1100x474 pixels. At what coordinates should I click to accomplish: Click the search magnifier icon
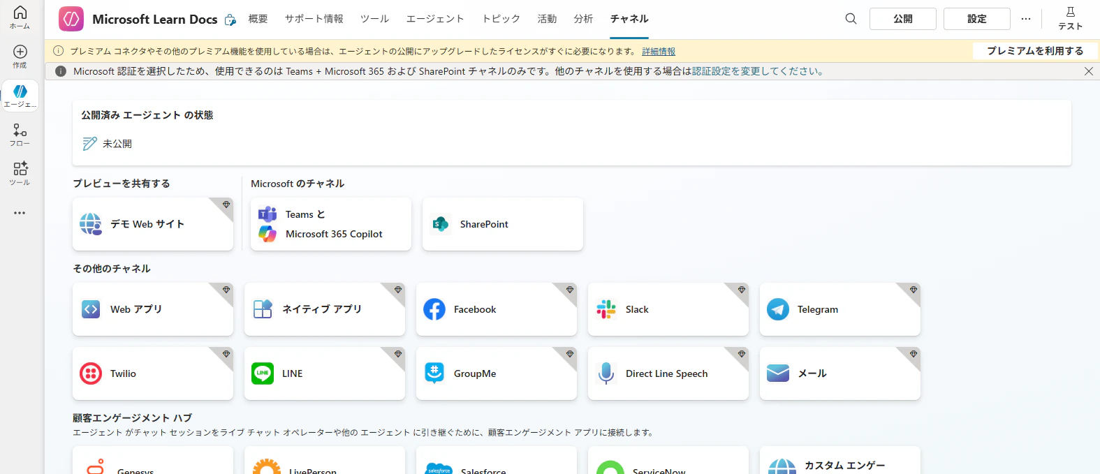pos(851,19)
